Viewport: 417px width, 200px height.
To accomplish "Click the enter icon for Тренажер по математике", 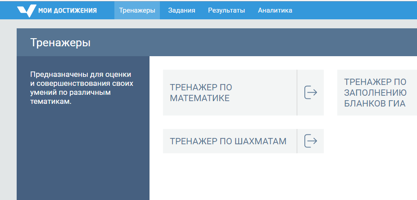I will [x=311, y=93].
